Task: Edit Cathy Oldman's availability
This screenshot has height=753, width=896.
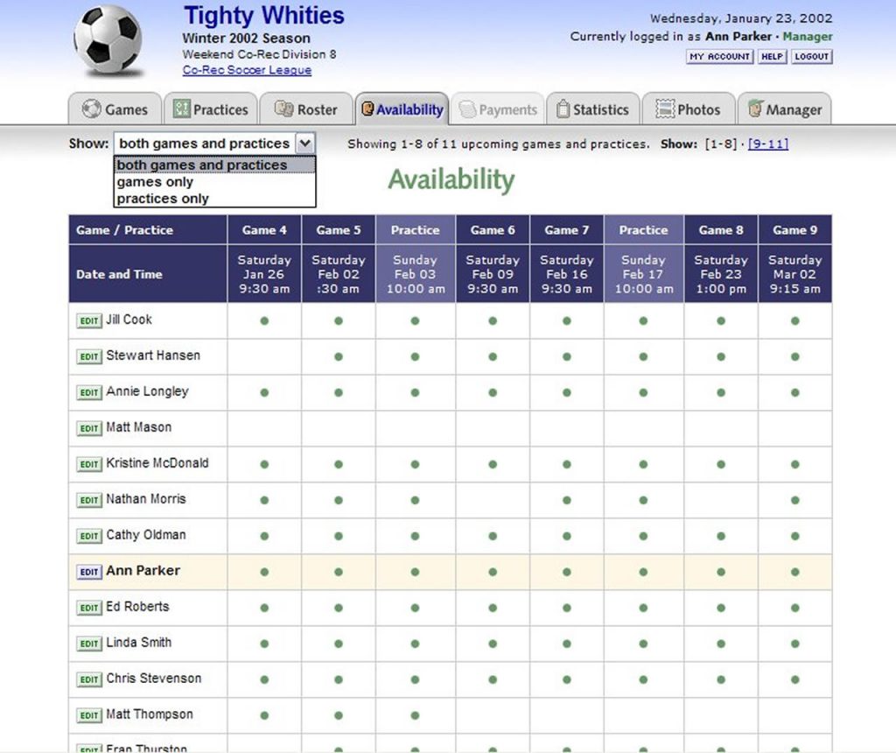Action: pos(89,536)
